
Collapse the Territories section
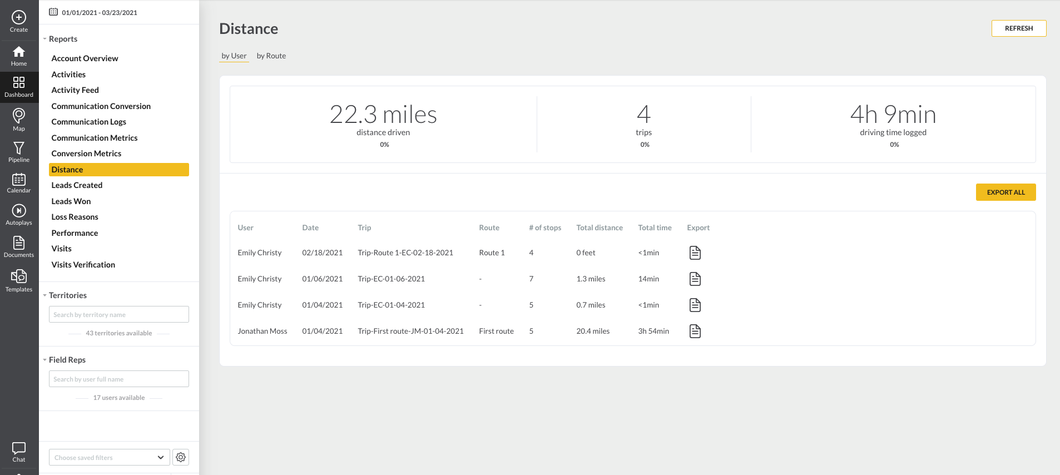point(45,295)
